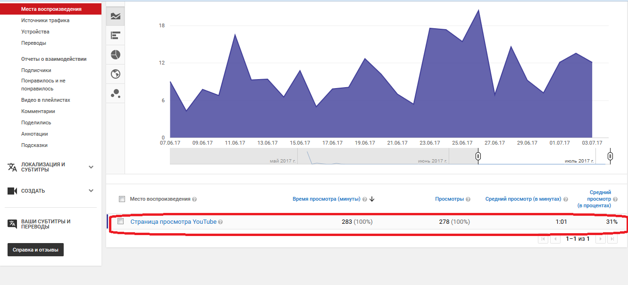
Task: Open help icon next to Просмотры header
Action: coord(468,199)
